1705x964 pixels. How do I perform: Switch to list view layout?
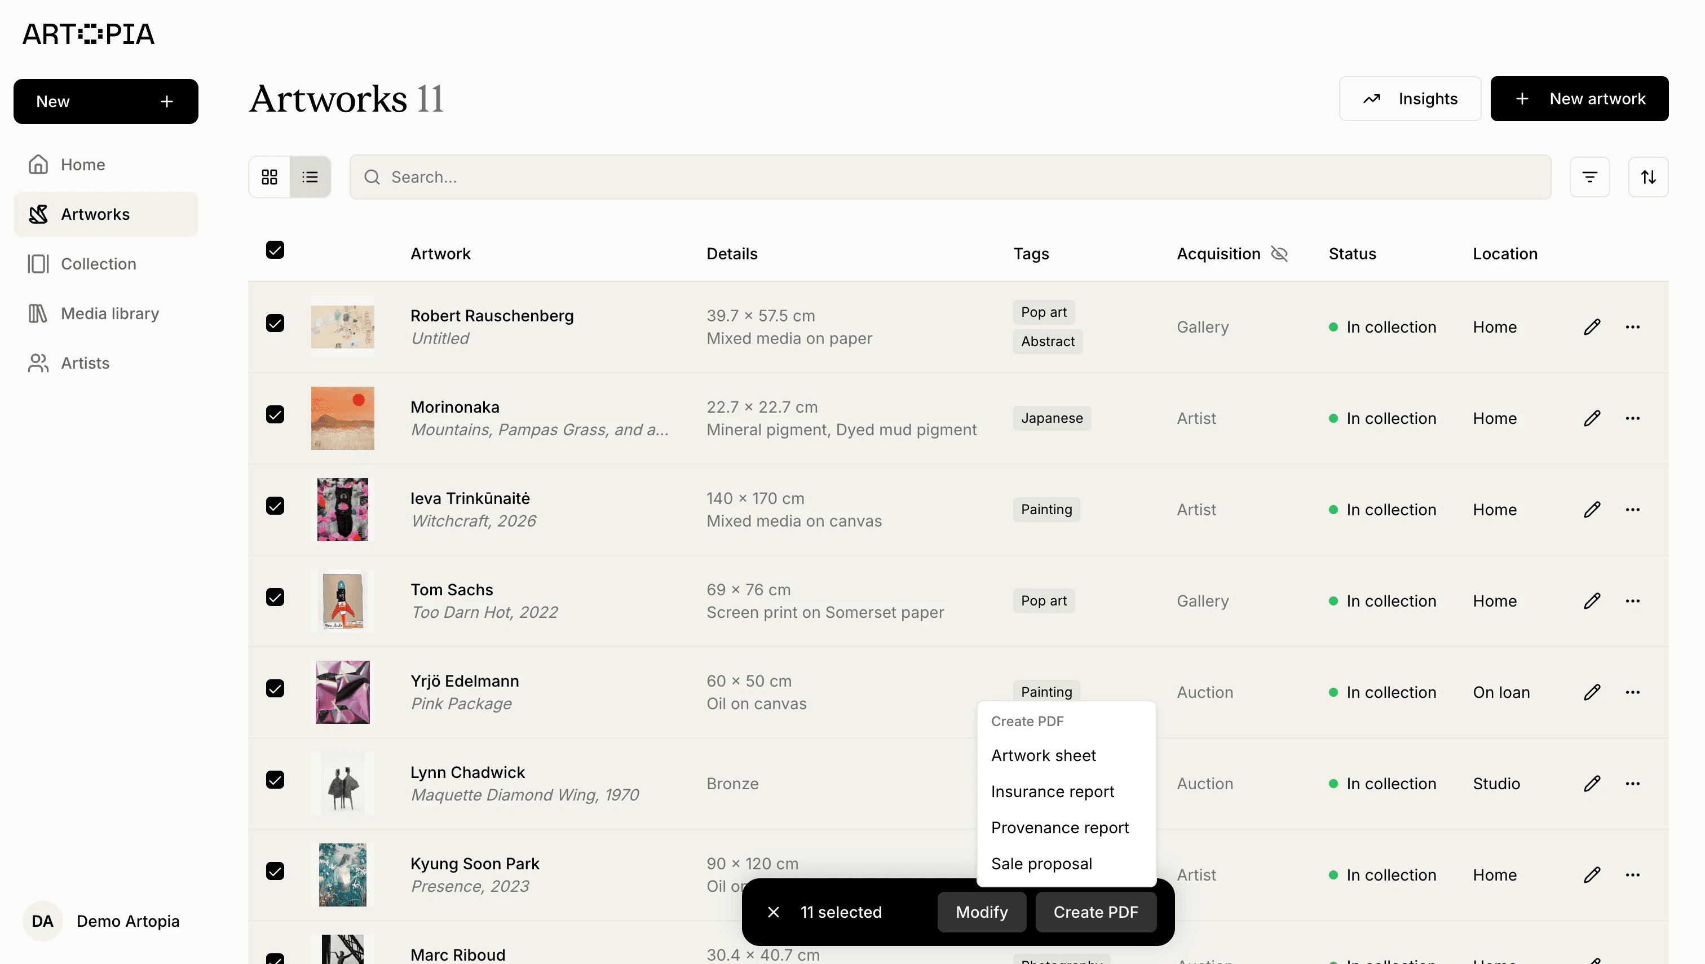click(310, 177)
